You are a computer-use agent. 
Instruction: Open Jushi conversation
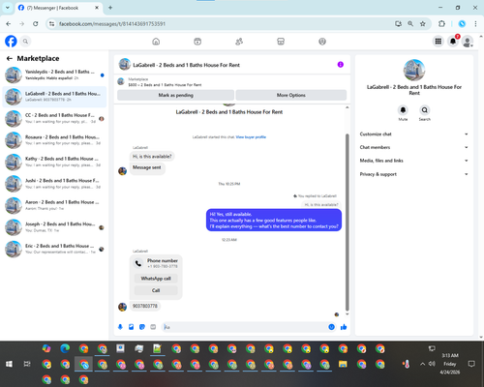(54, 184)
